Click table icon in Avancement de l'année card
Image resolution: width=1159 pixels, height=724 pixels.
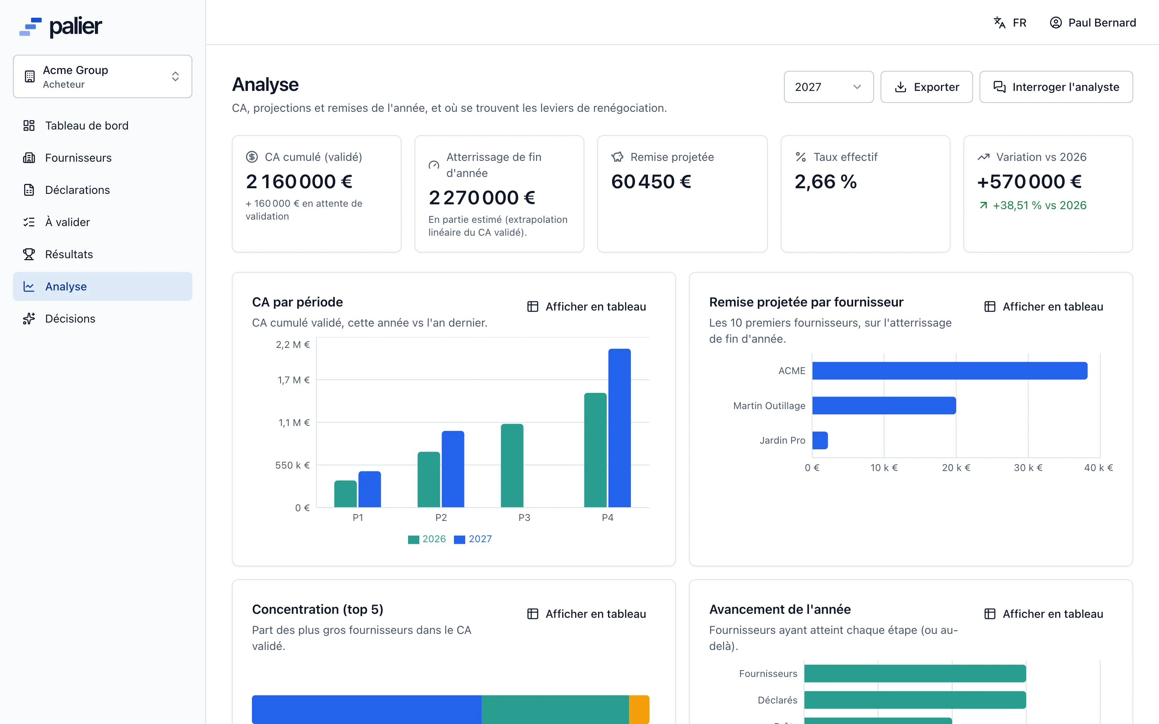990,614
